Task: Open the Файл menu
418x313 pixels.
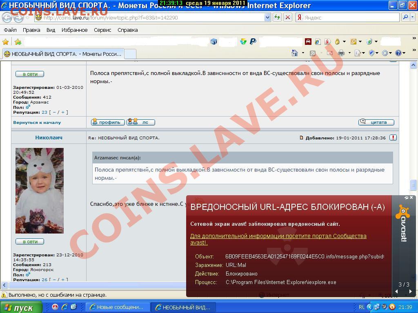Action: (10, 30)
